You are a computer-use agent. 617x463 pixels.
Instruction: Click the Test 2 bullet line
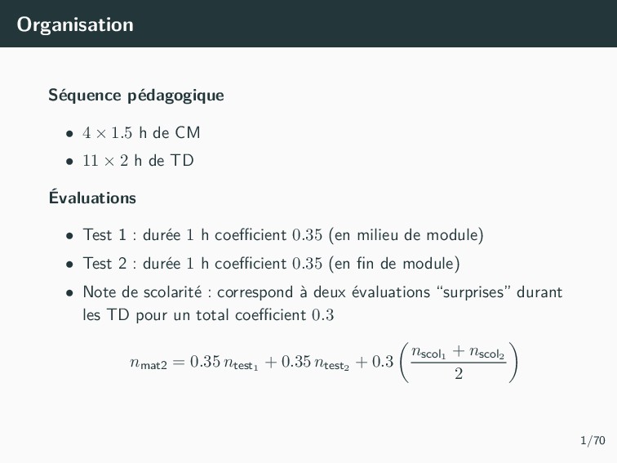271,264
